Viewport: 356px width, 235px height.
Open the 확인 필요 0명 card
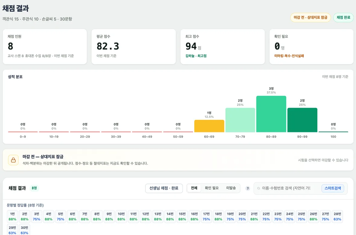coord(311,47)
